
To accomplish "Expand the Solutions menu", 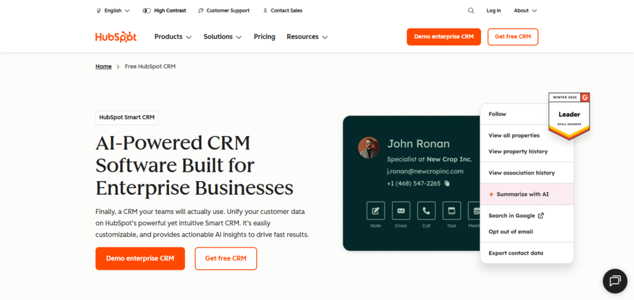I will [222, 36].
